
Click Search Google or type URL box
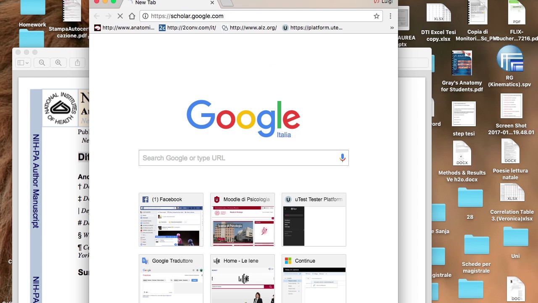pos(244,158)
